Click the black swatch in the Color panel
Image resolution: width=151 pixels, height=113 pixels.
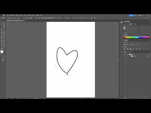(125, 35)
